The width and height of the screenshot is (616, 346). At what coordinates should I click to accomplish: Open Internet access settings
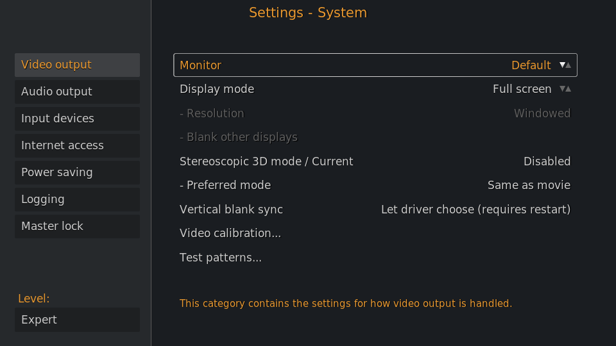pos(78,145)
